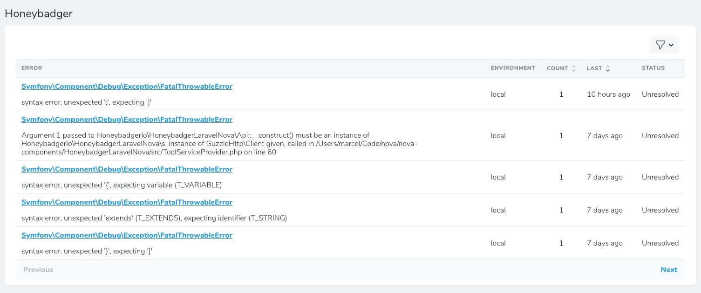Open the Api::__construct argument error details
This screenshot has width=701, height=293.
[x=126, y=119]
